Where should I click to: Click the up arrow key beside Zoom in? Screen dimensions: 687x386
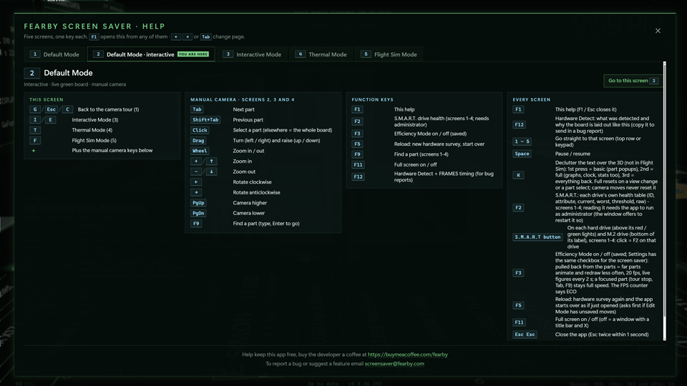[211, 161]
